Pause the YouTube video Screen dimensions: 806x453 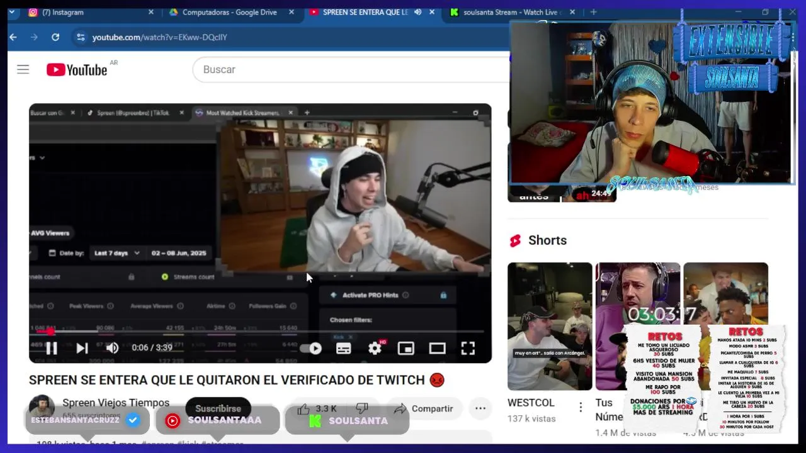(x=52, y=348)
